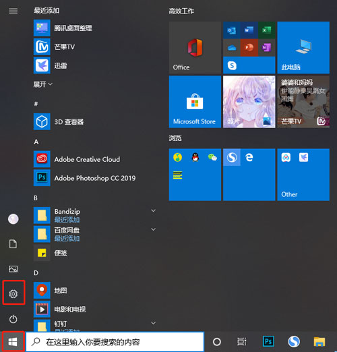Expand the Start menu hamburger navigation
The image size is (337, 352).
pos(13,11)
